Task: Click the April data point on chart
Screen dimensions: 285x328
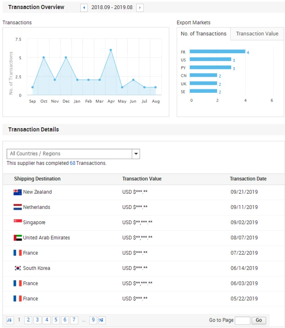Action: pos(111,50)
